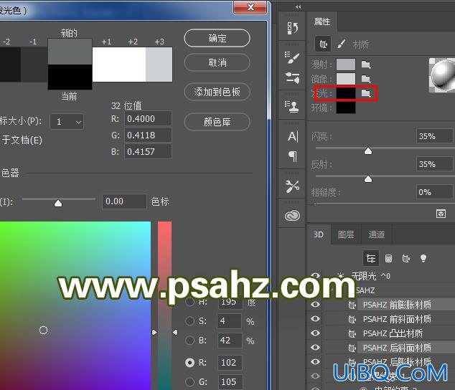This screenshot has height=390, width=455.
Task: Click material icon beside PSAHZ 凸出材质
Action: click(x=352, y=333)
